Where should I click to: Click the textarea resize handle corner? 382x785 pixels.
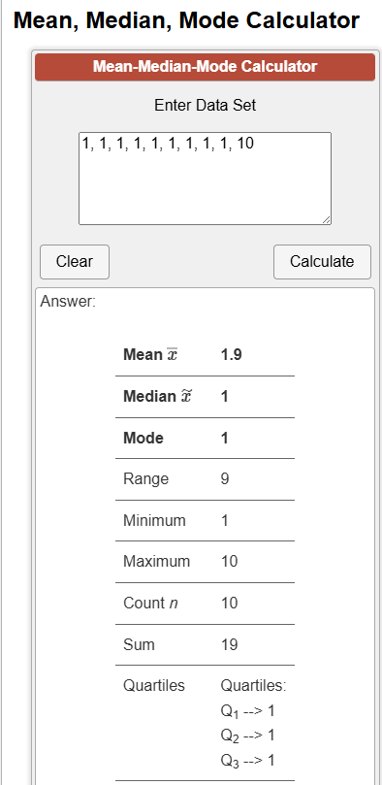coord(326,219)
